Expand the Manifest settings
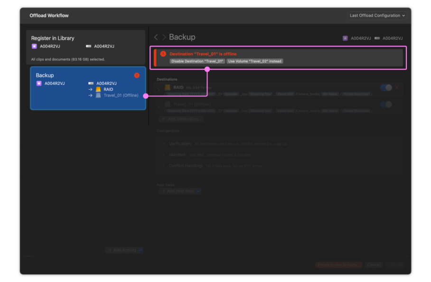The width and height of the screenshot is (431, 282). 164,155
